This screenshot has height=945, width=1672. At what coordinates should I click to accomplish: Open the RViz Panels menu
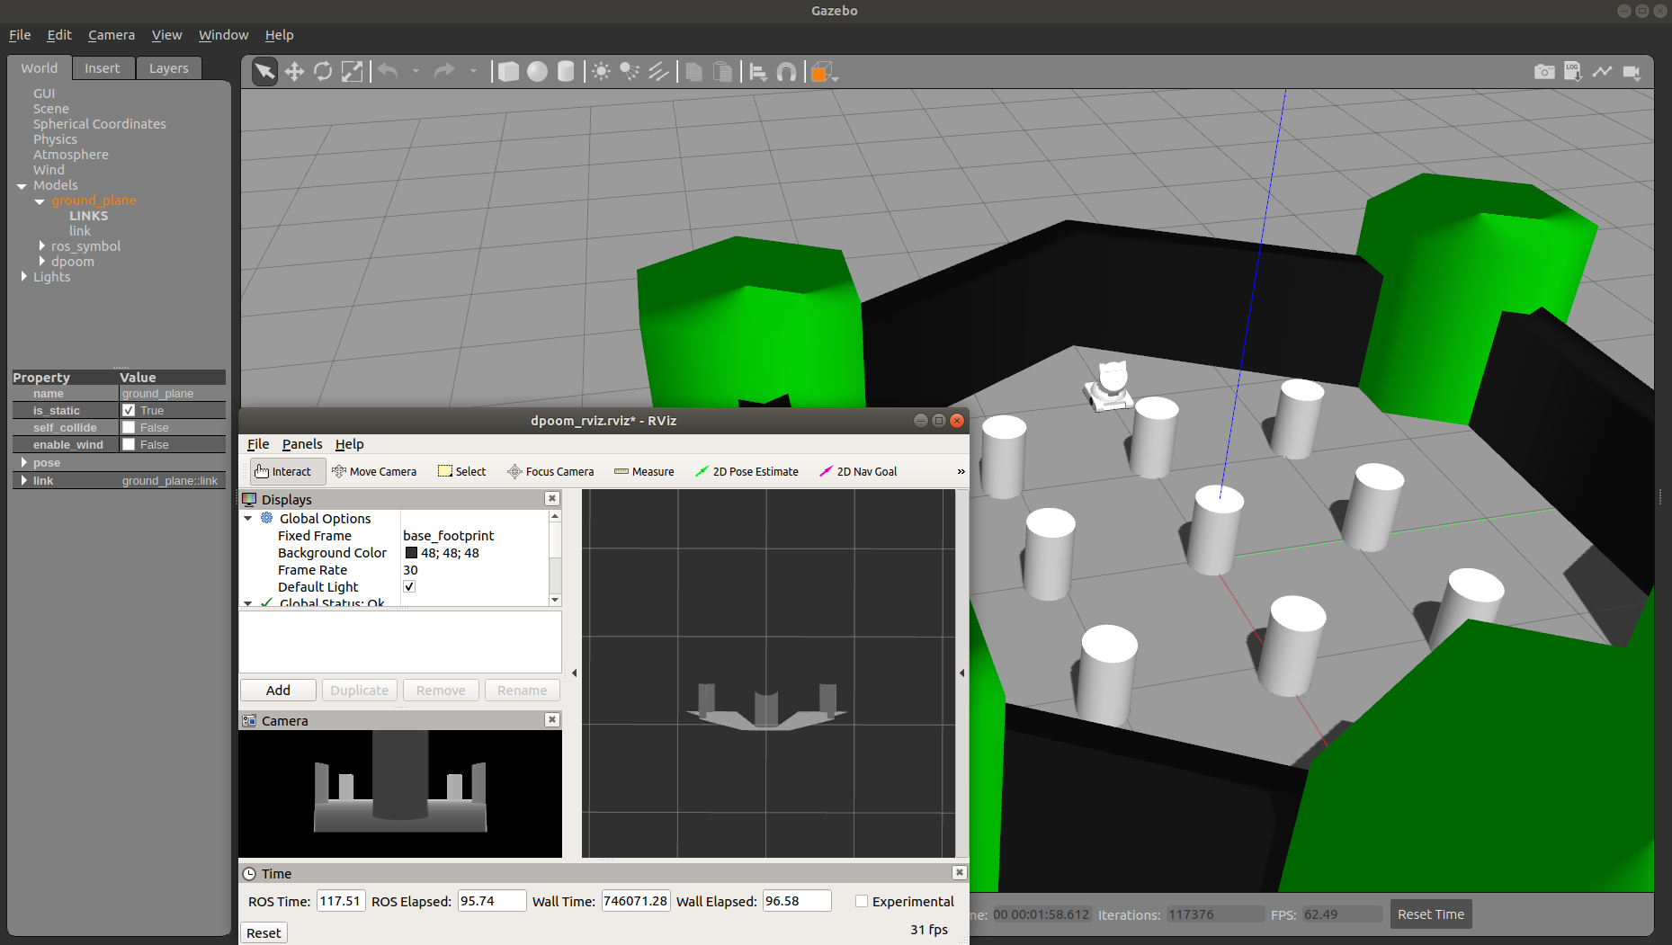click(302, 444)
